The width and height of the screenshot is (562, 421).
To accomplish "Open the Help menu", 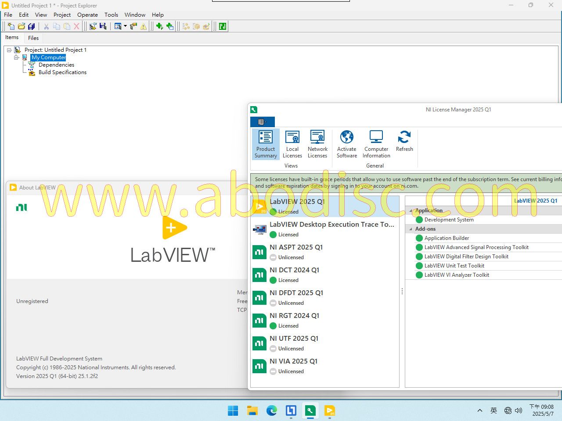I will click(158, 14).
